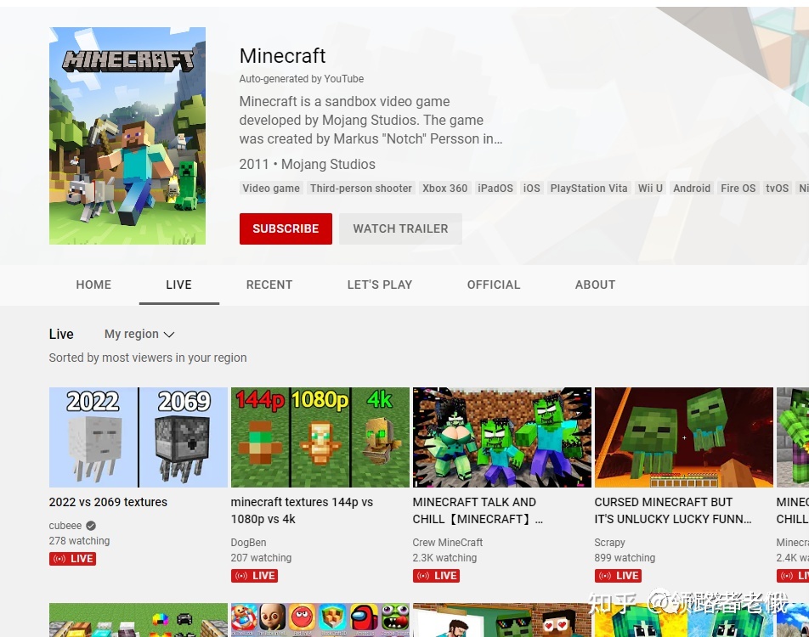
Task: Click the 2011 • Mojang Studios text
Action: point(308,165)
